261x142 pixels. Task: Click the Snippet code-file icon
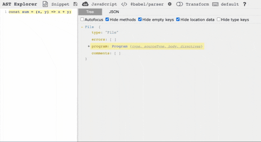(45, 4)
